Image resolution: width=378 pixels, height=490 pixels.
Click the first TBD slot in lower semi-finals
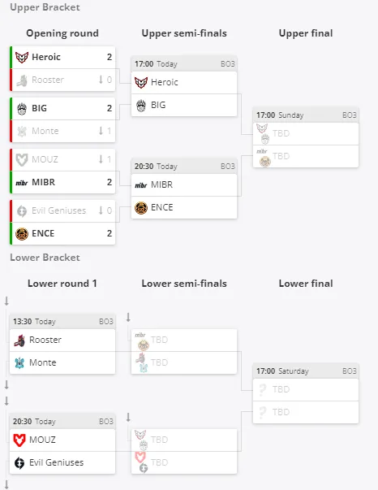click(184, 340)
